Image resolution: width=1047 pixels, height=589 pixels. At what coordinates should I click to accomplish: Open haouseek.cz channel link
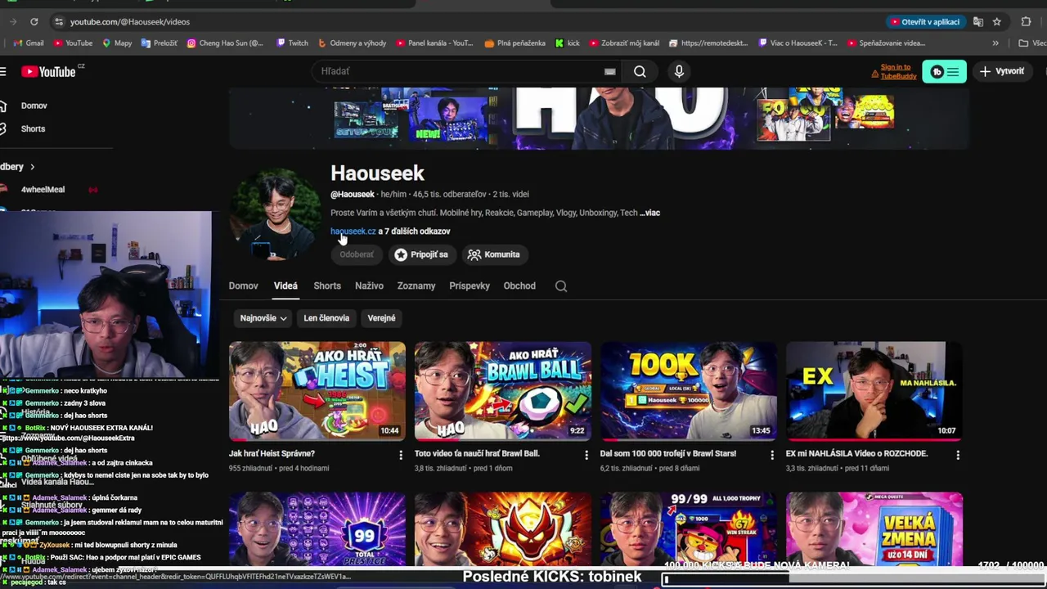(x=353, y=231)
